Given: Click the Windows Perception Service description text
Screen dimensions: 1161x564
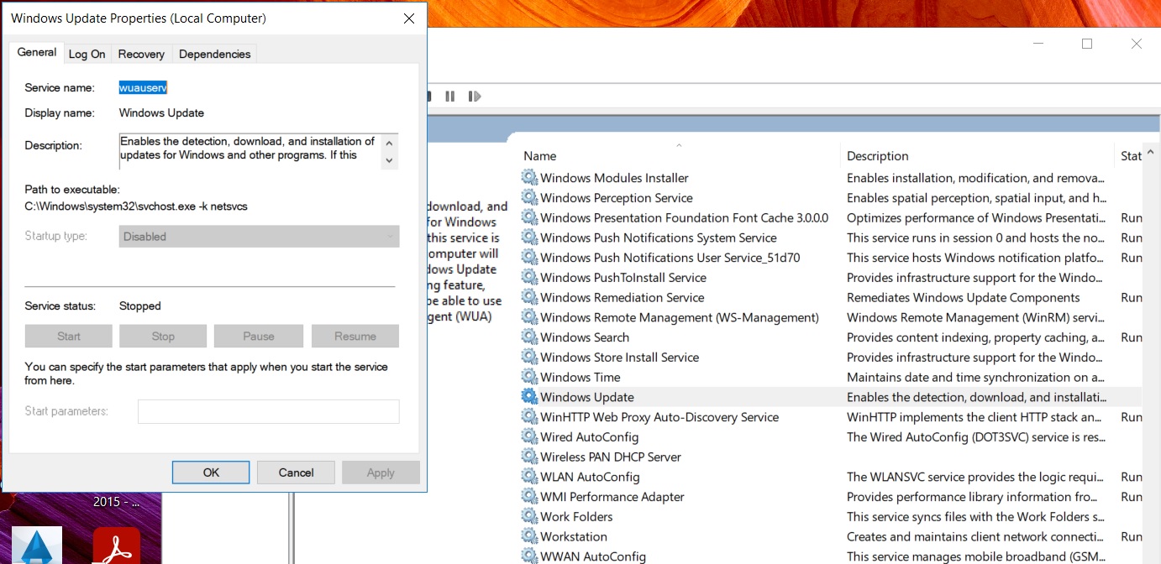Looking at the screenshot, I should click(x=976, y=198).
